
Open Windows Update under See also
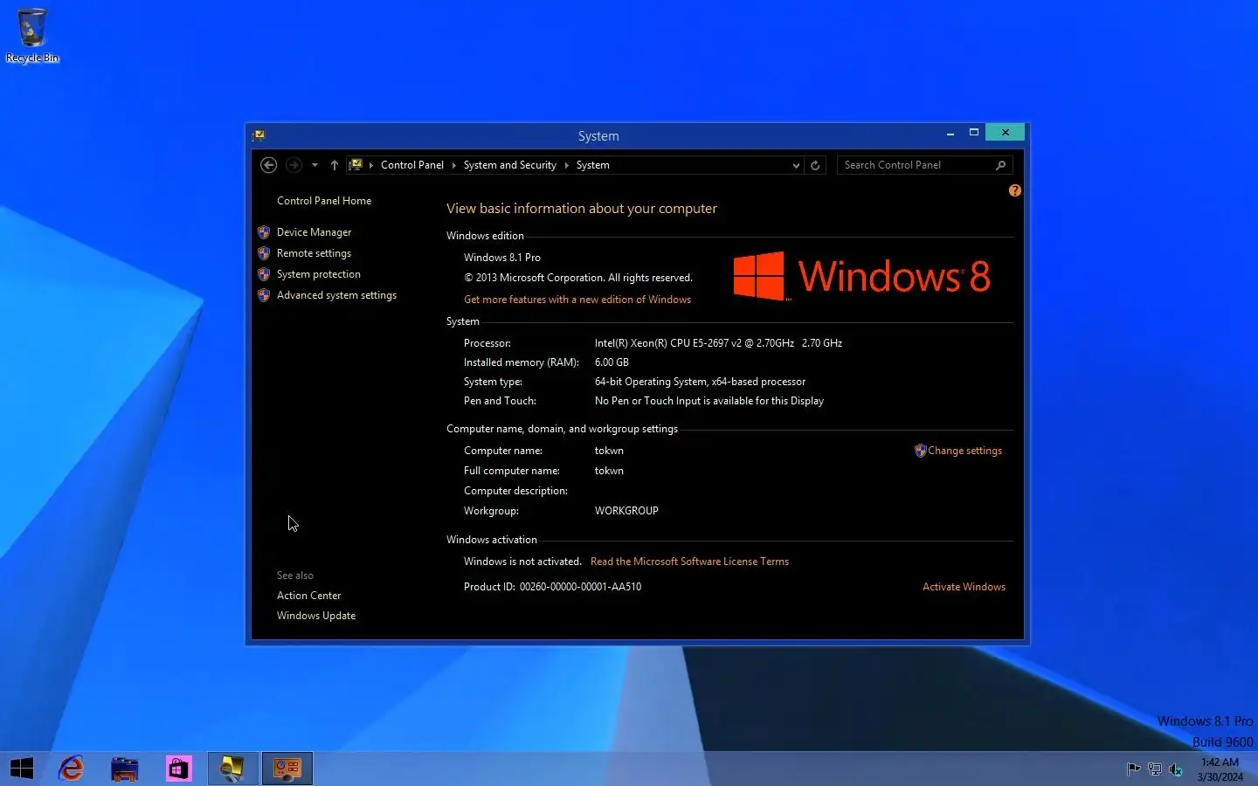pos(316,616)
